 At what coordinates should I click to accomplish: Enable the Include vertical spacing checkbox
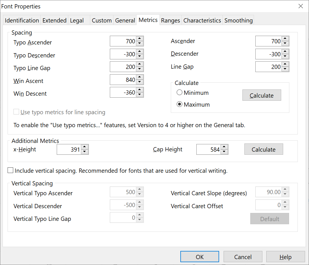[x=11, y=170]
